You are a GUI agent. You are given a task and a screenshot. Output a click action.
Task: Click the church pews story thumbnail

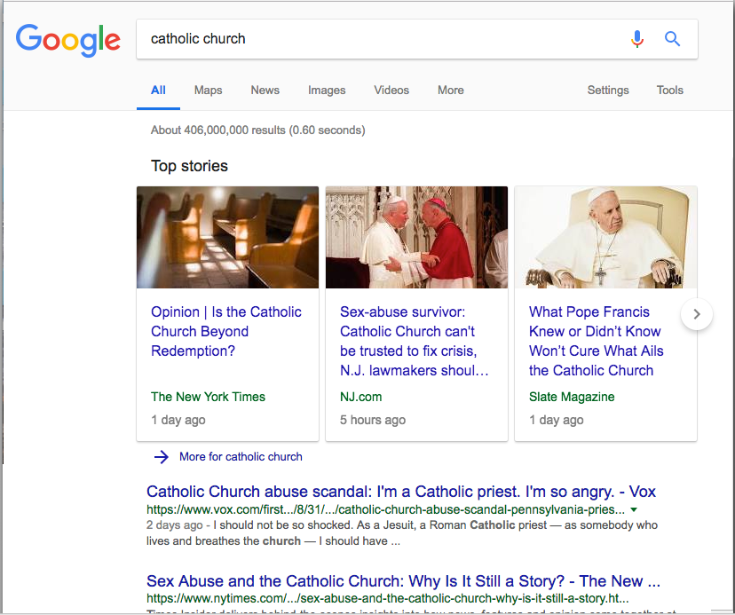pyautogui.click(x=227, y=237)
